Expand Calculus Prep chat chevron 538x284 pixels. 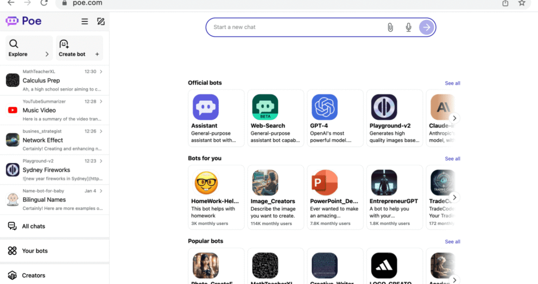pyautogui.click(x=101, y=72)
